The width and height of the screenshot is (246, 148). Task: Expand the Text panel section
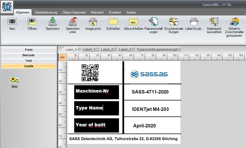click(29, 61)
